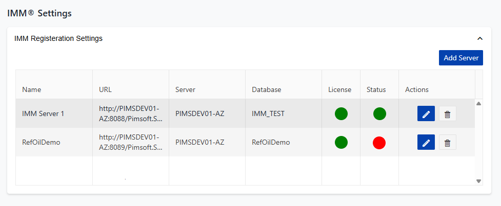Click green Status indicator for IMM Server 1
This screenshot has width=501, height=206.
[379, 113]
